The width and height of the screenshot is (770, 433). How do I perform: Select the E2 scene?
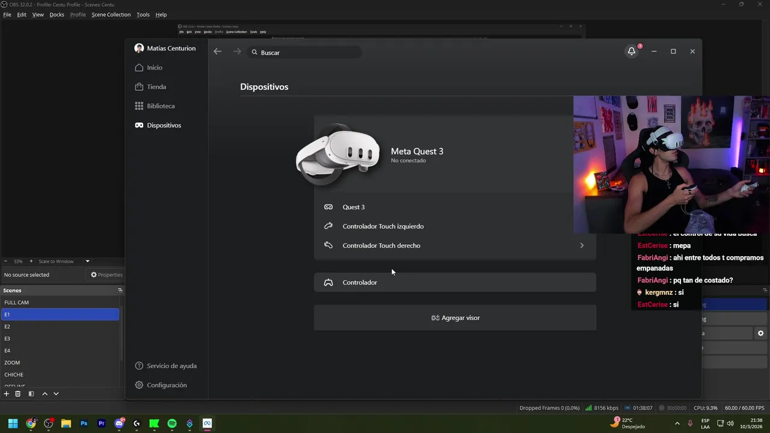click(x=60, y=327)
